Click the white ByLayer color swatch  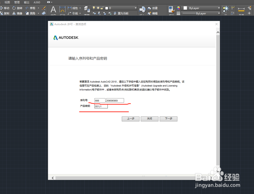click(185, 8)
